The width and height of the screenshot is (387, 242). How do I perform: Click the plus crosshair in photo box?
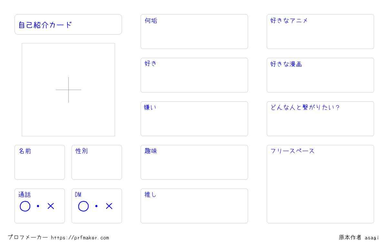pyautogui.click(x=68, y=90)
